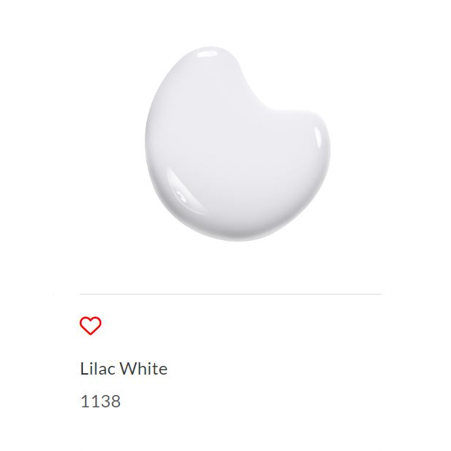The width and height of the screenshot is (451, 451).
Task: Save this swatch with the heart icon
Action: pos(90,326)
